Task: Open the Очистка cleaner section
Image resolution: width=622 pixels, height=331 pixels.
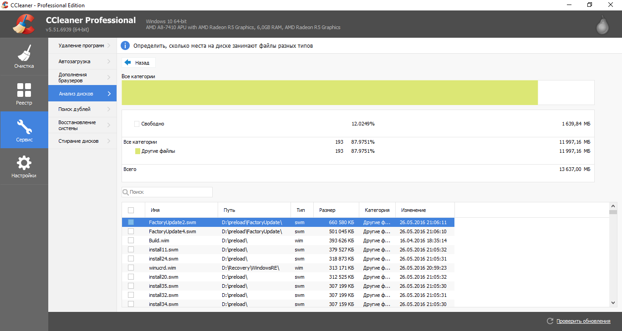Action: tap(24, 57)
